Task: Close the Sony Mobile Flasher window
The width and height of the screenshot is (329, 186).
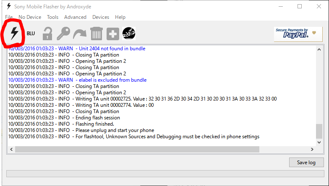Action: (319, 7)
